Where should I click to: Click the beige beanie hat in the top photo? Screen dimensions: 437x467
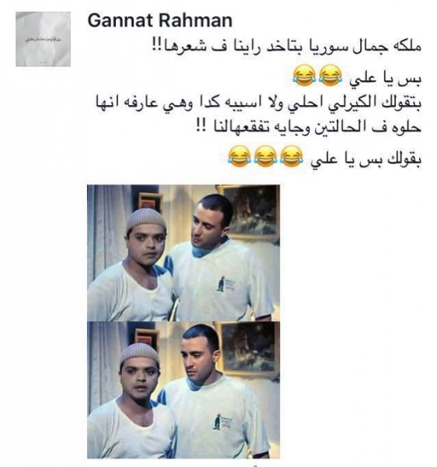pos(145,219)
